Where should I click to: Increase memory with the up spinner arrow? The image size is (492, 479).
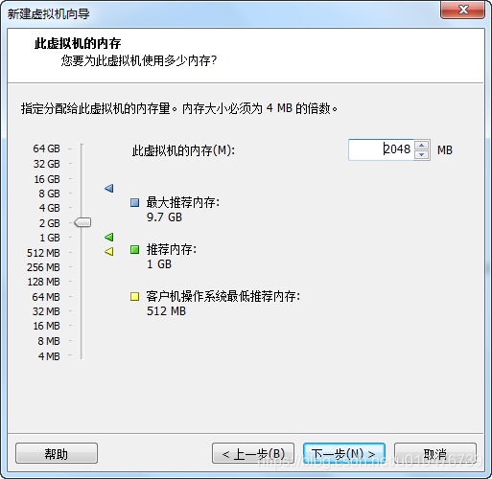tap(421, 146)
